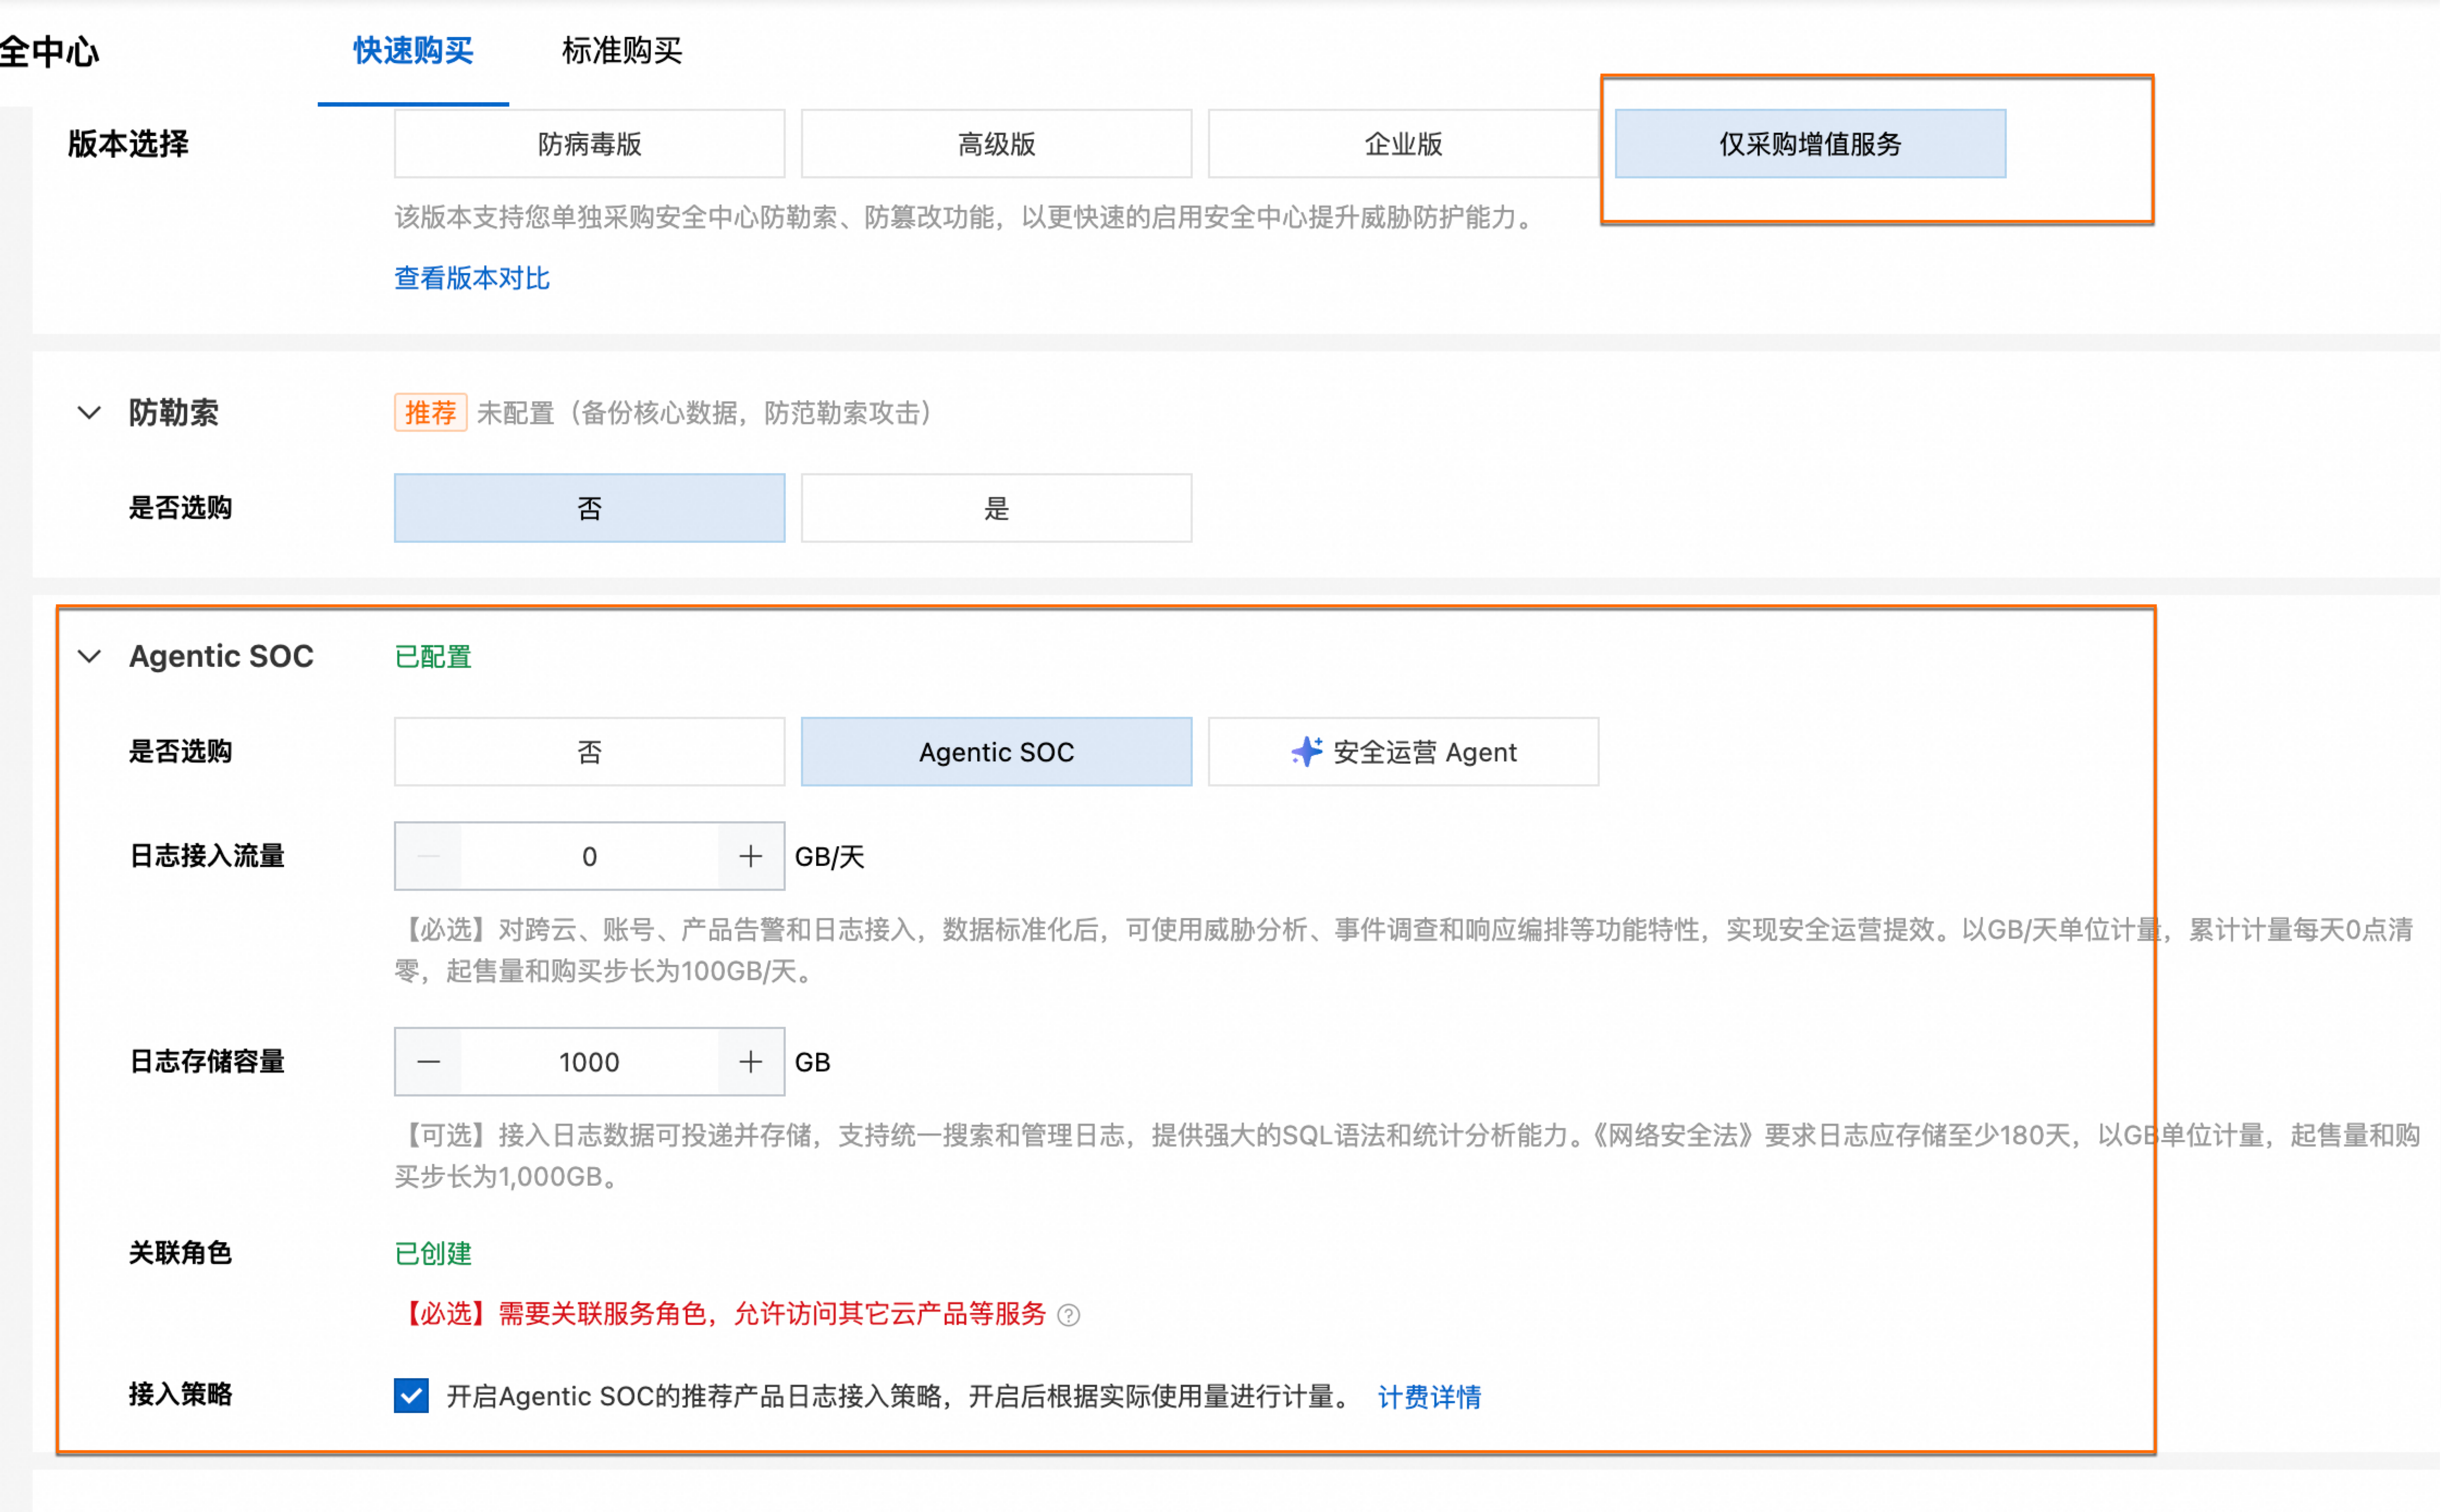Image resolution: width=2441 pixels, height=1512 pixels.
Task: Select 仅采购增值服务 edition option
Action: (1810, 144)
